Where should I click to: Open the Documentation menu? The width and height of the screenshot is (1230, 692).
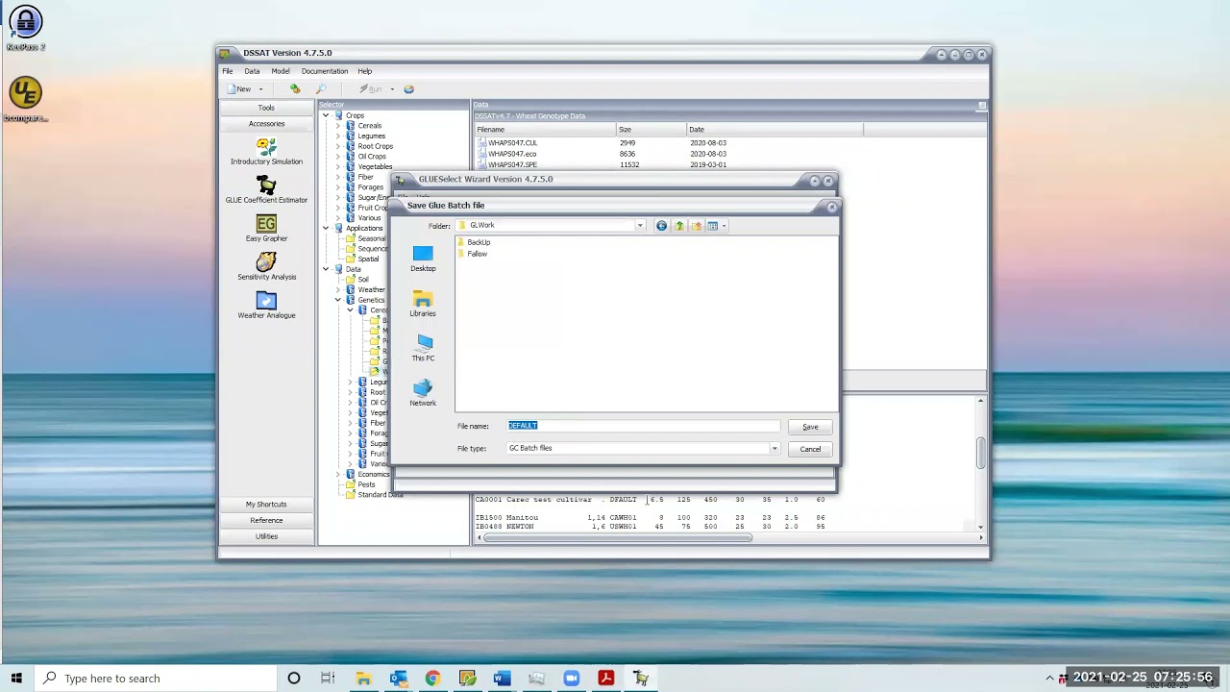coord(325,71)
